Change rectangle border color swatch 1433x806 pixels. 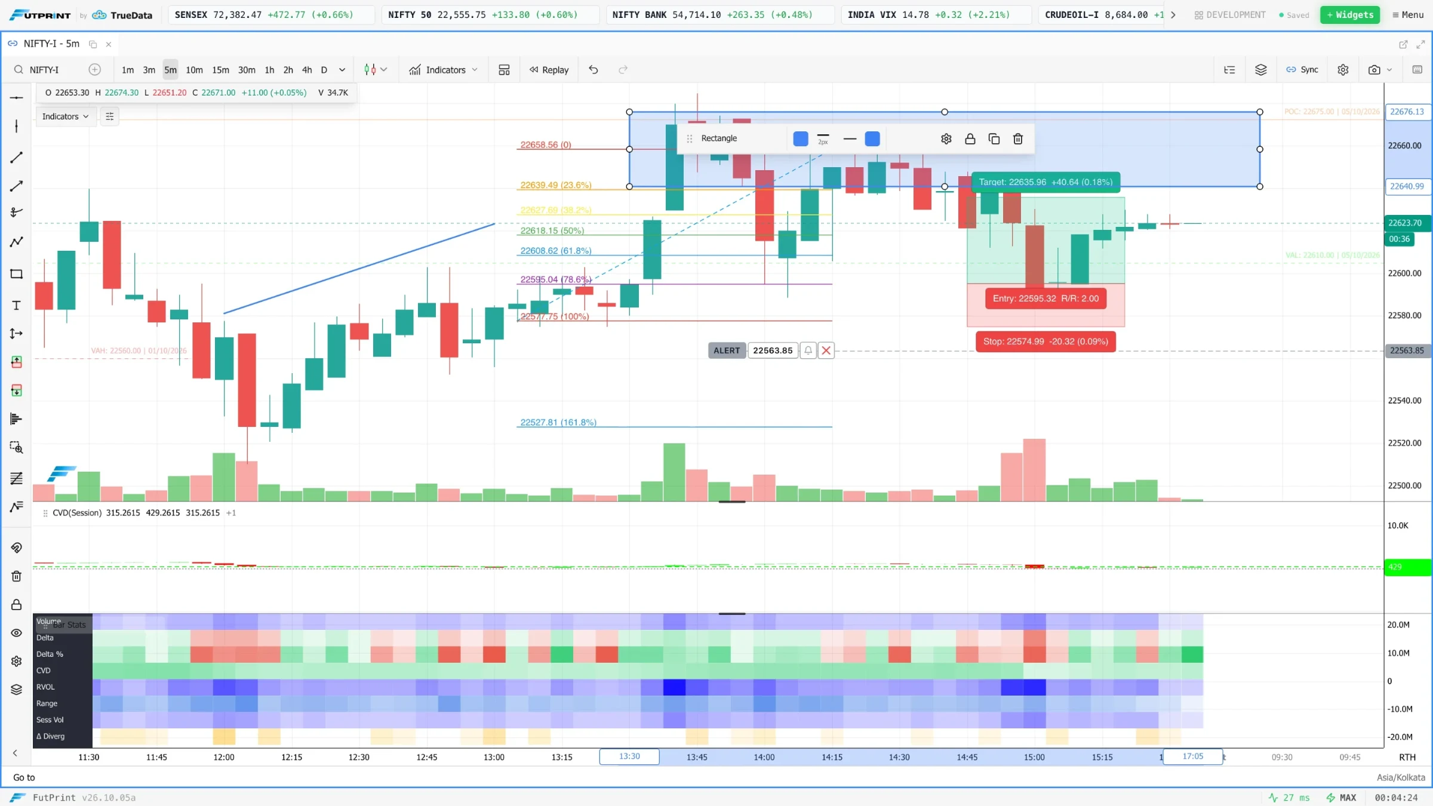(800, 139)
